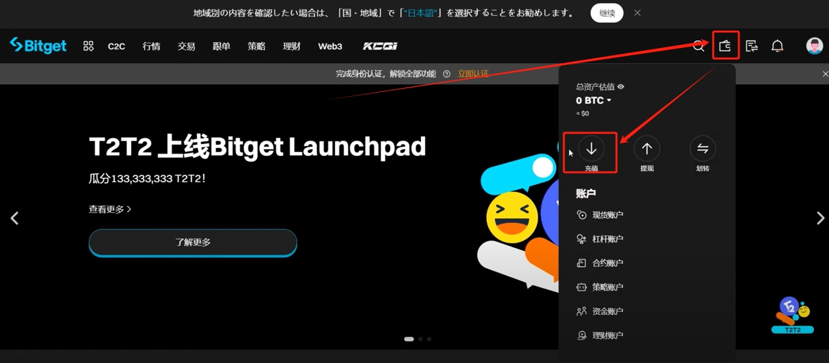Image resolution: width=829 pixels, height=363 pixels.
Task: Select the first carousel indicator
Action: tap(409, 339)
